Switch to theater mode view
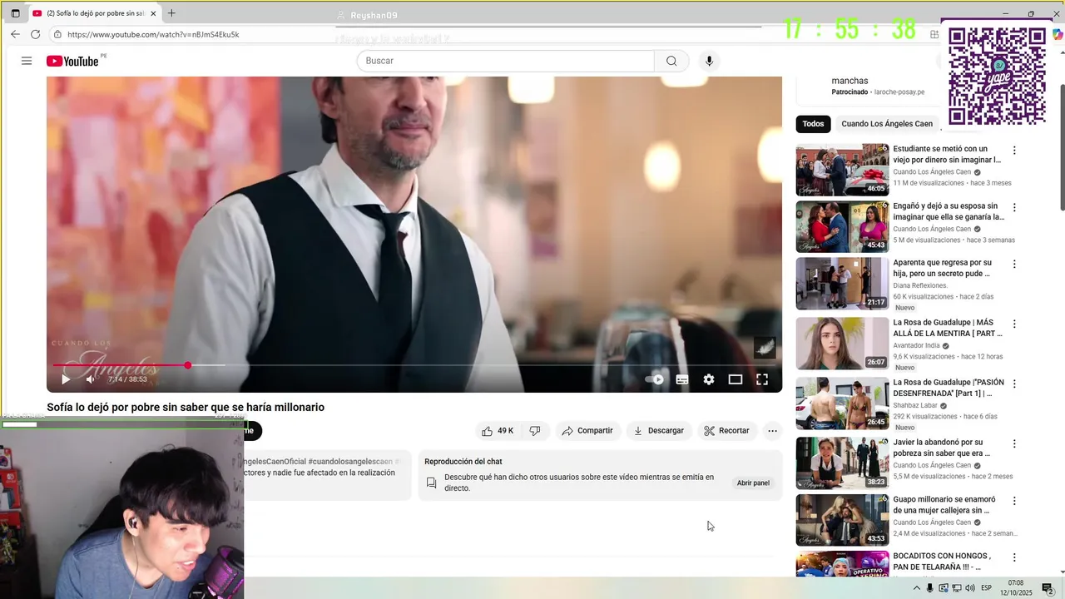This screenshot has width=1065, height=599. [736, 379]
